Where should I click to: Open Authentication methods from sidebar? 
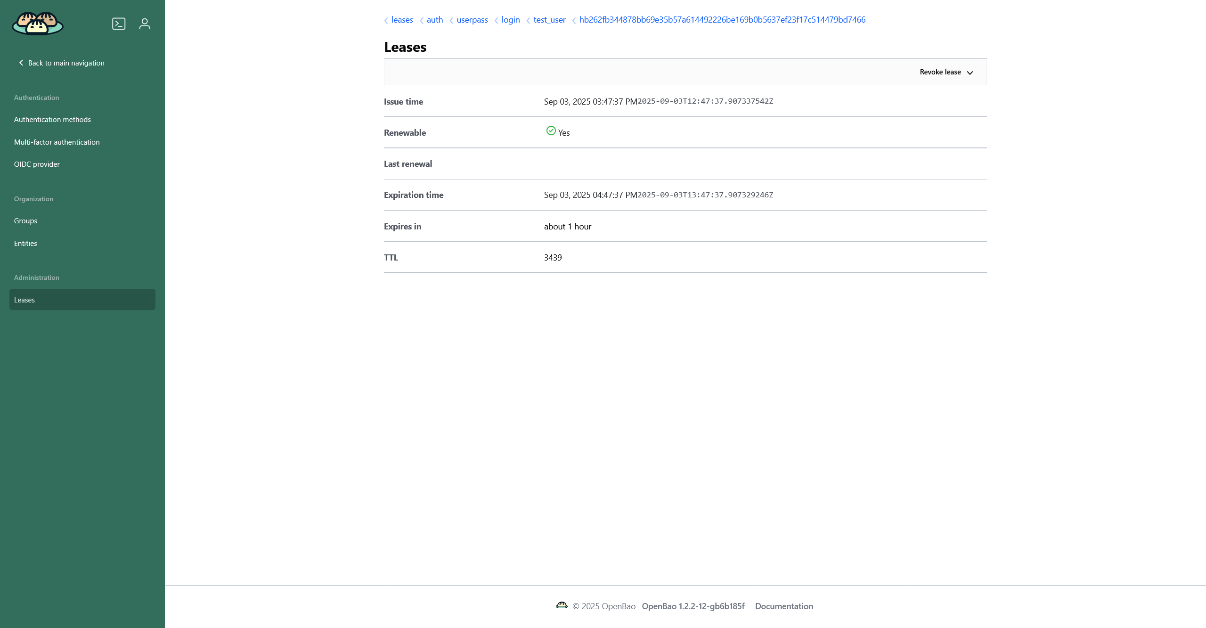click(52, 119)
